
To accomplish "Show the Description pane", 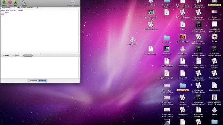I will pos(33,81).
